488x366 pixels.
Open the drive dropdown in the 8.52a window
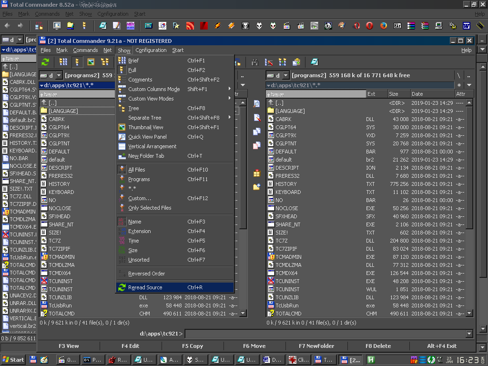20,40
